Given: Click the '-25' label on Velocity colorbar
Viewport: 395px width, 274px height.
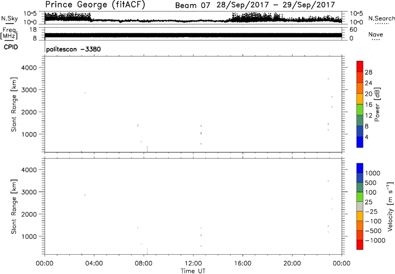Looking at the screenshot, I should point(371,212).
